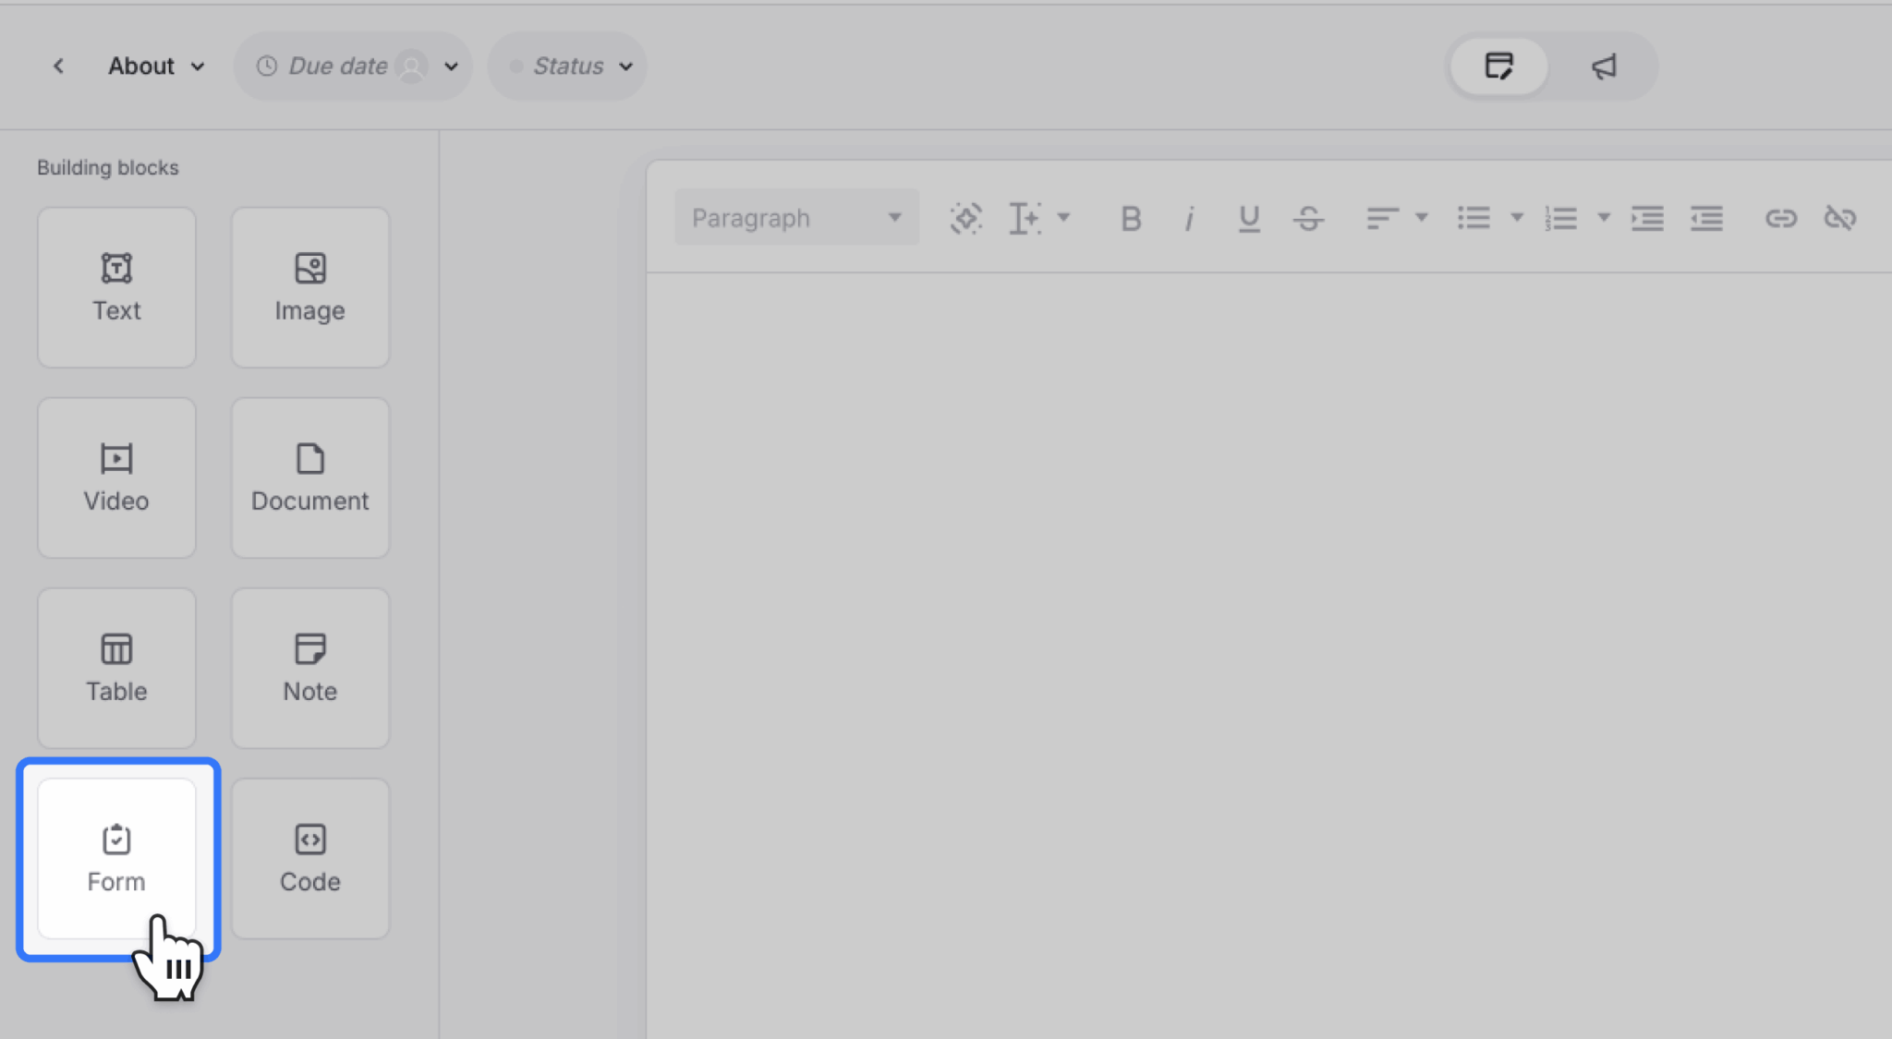
Task: Add a Video building block
Action: coord(116,477)
